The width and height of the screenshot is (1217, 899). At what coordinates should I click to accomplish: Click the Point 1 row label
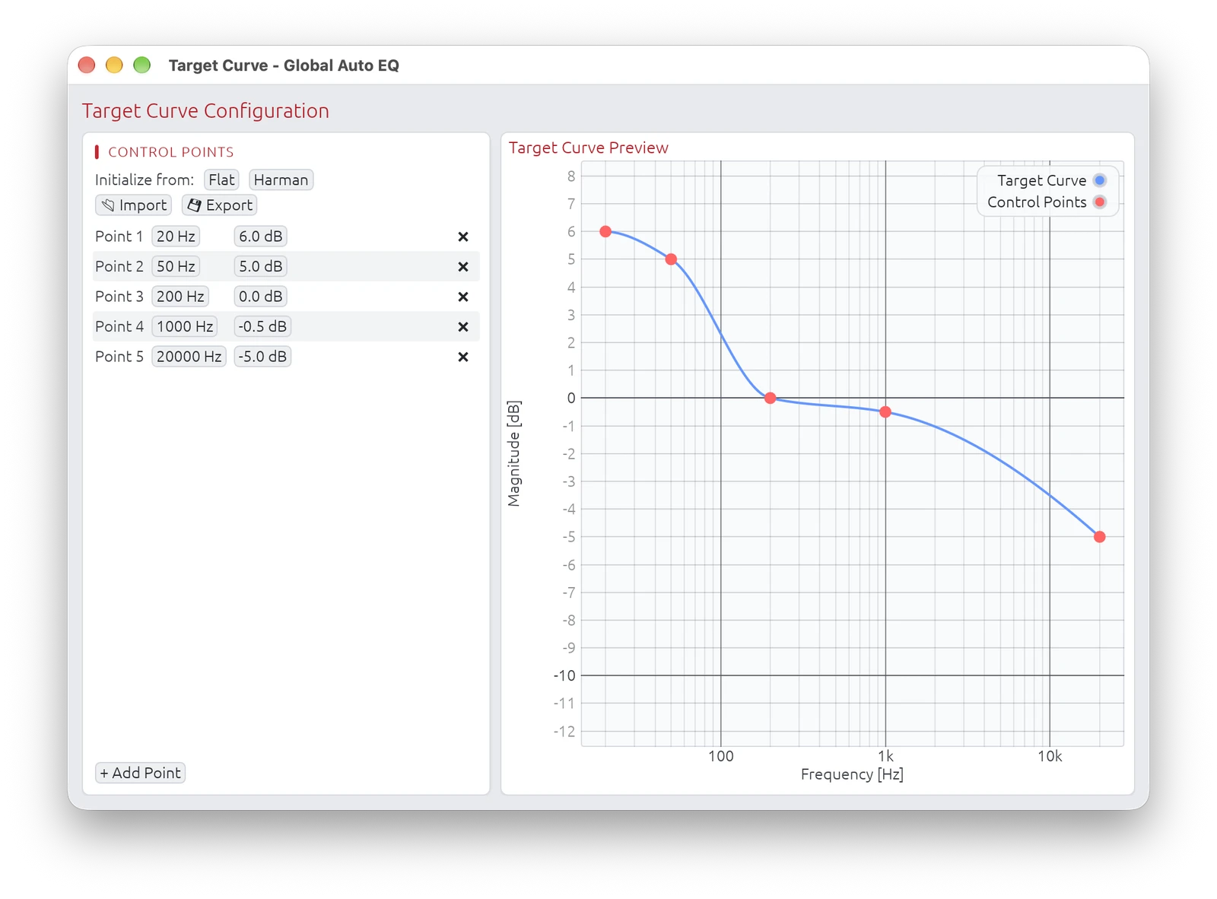[119, 237]
